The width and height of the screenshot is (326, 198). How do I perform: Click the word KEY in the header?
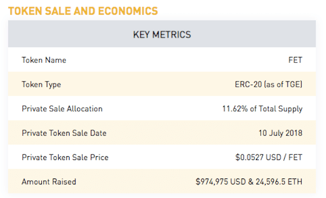click(x=141, y=35)
